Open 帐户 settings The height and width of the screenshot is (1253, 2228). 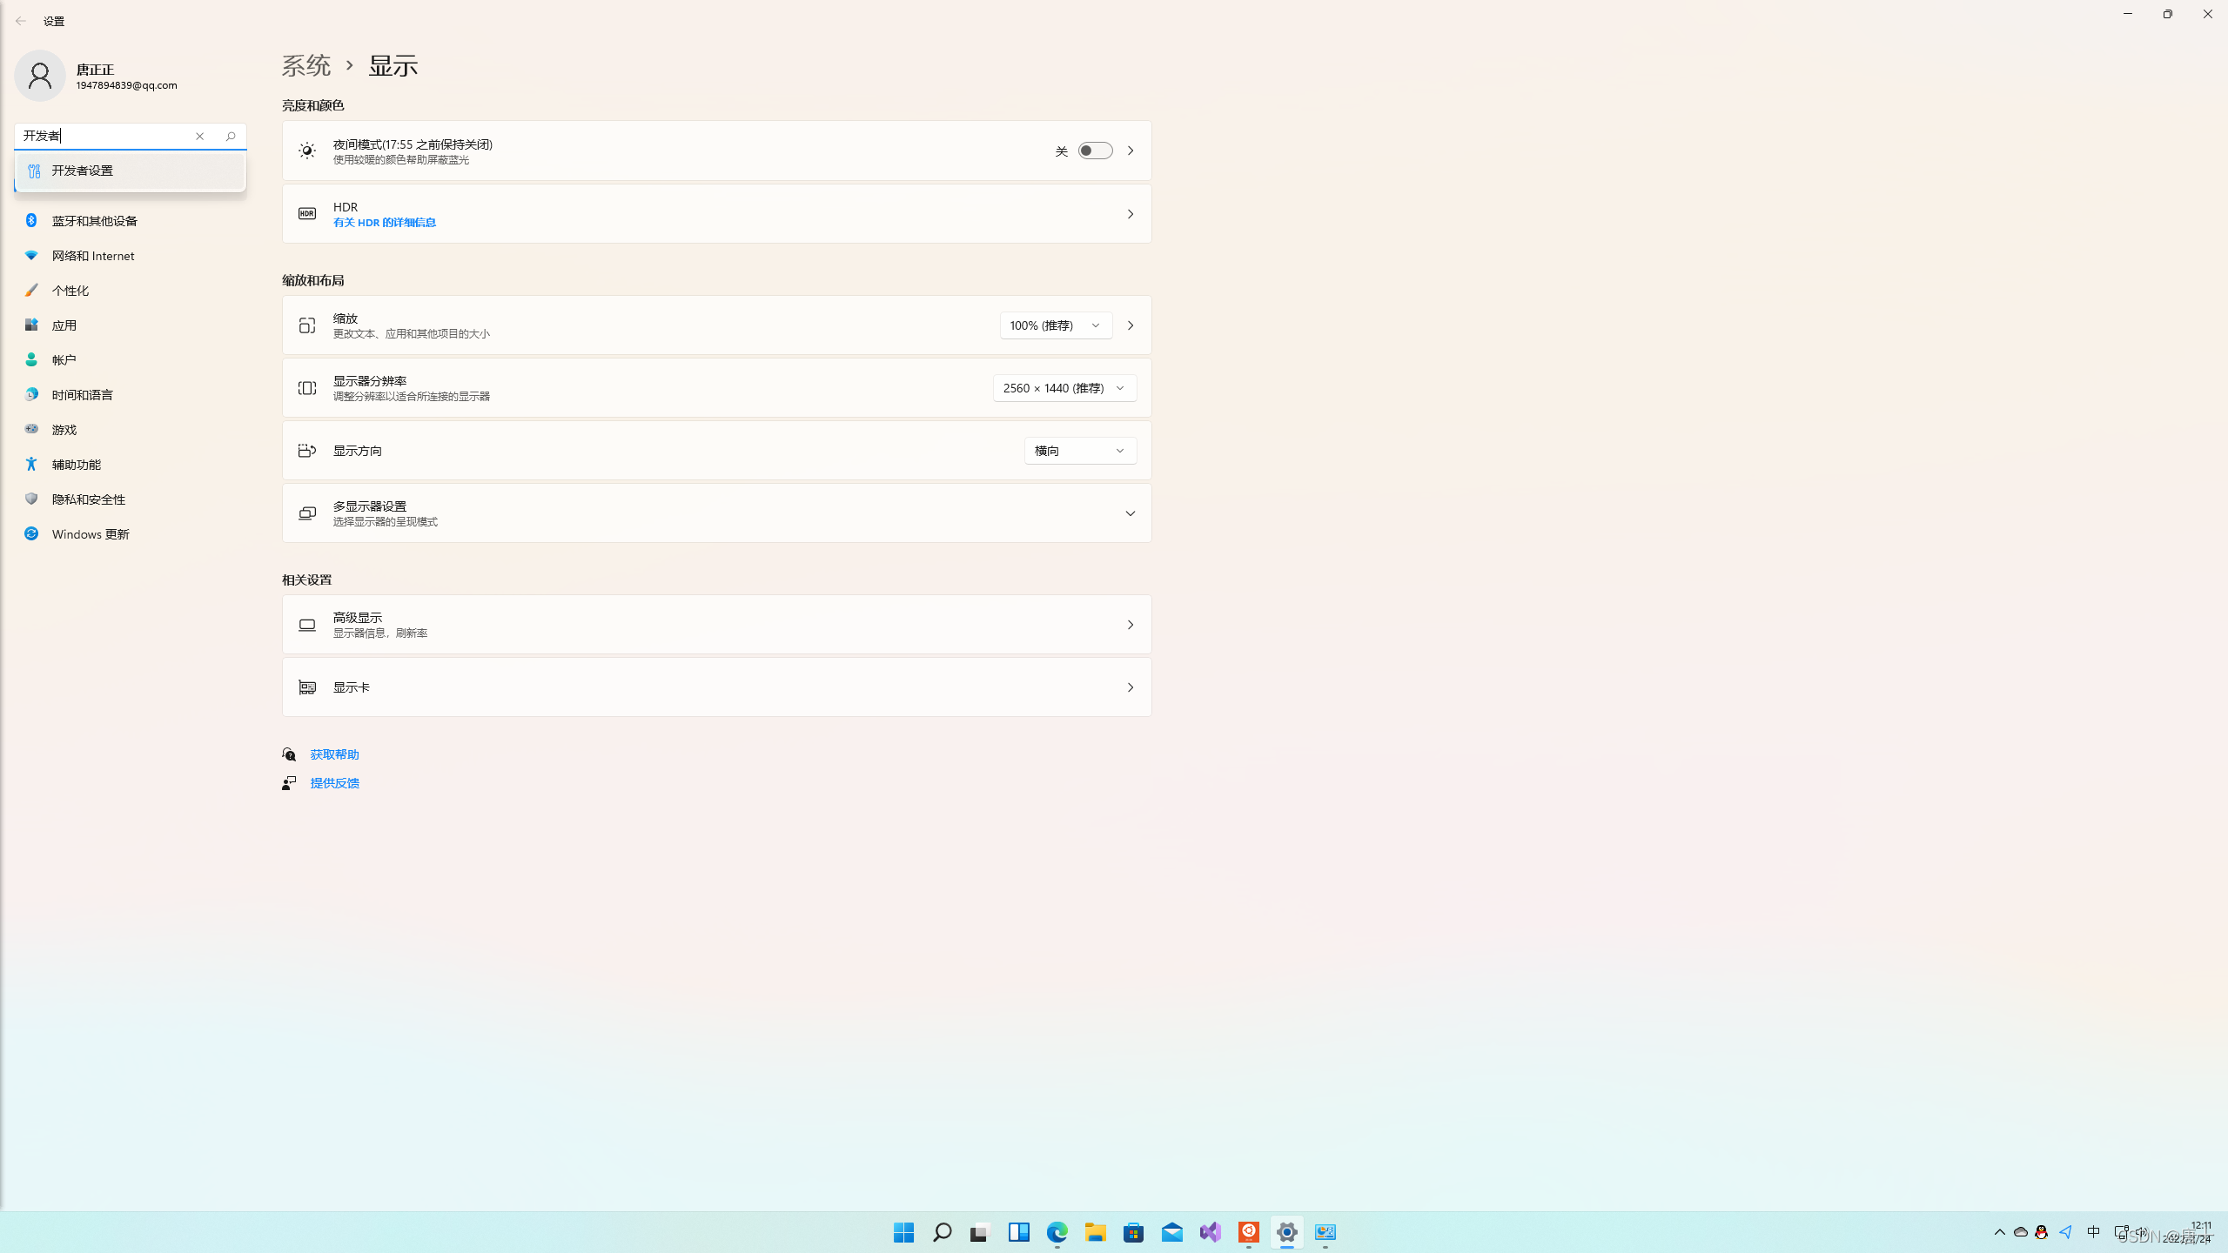(131, 360)
